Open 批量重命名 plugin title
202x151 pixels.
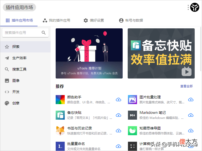click(x=76, y=144)
